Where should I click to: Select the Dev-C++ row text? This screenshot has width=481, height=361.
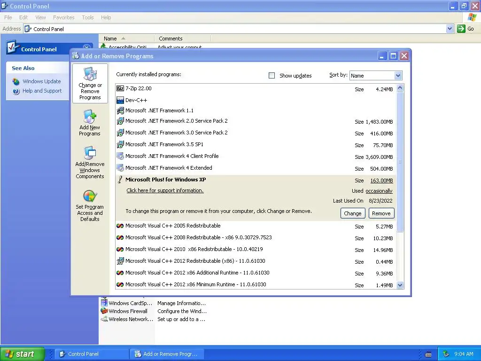[x=136, y=101]
